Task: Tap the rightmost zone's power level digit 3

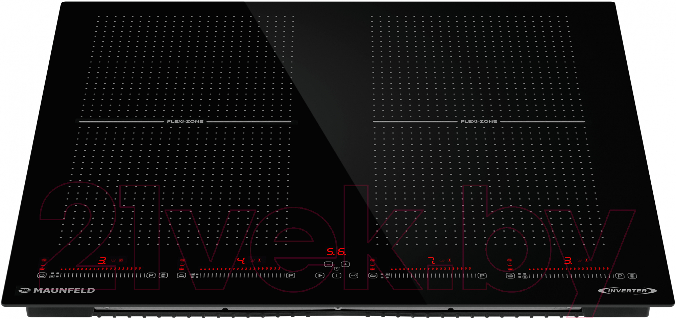Action: 568,260
